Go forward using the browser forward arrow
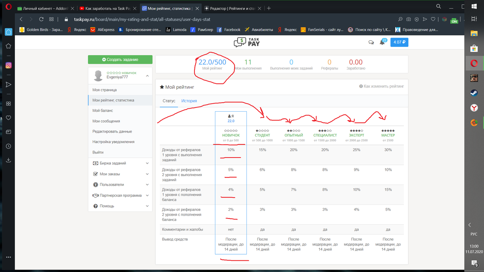484x272 pixels. (x=31, y=19)
